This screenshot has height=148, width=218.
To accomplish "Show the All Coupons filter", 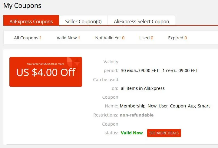I will (x=28, y=38).
